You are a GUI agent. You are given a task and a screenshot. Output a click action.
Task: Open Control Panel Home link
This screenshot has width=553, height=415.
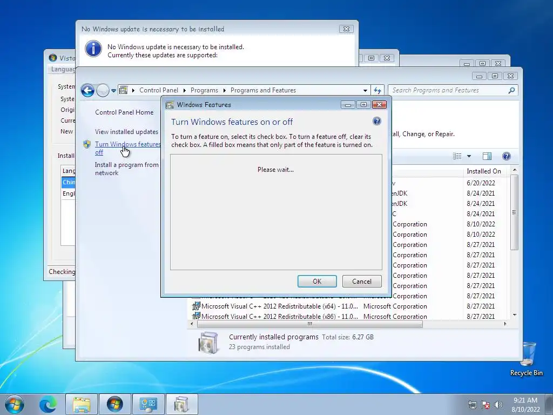(x=124, y=112)
